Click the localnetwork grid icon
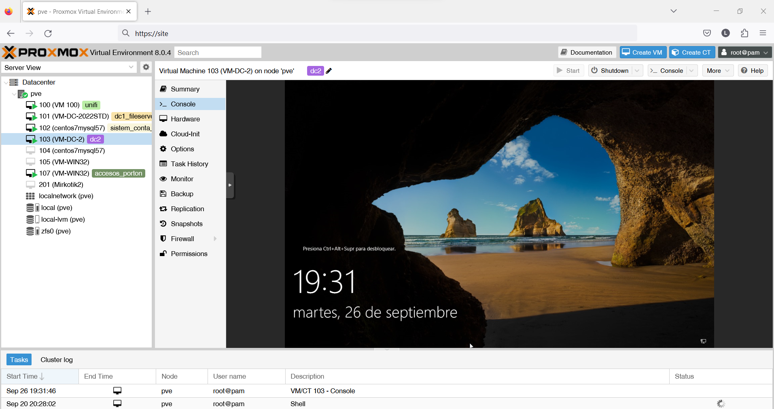The width and height of the screenshot is (774, 409). pos(30,196)
